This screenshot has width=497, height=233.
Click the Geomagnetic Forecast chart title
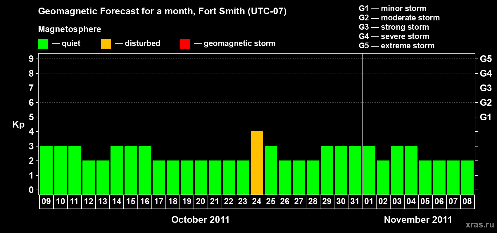tap(162, 11)
